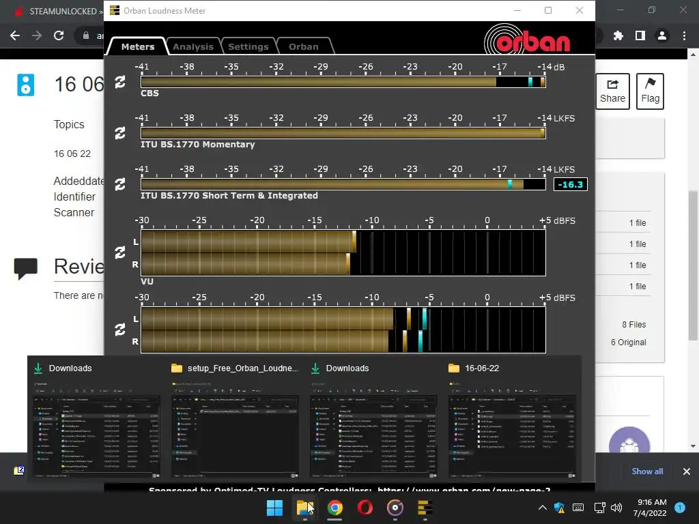699x524 pixels.
Task: Reload the page in Chrome
Action: [59, 35]
